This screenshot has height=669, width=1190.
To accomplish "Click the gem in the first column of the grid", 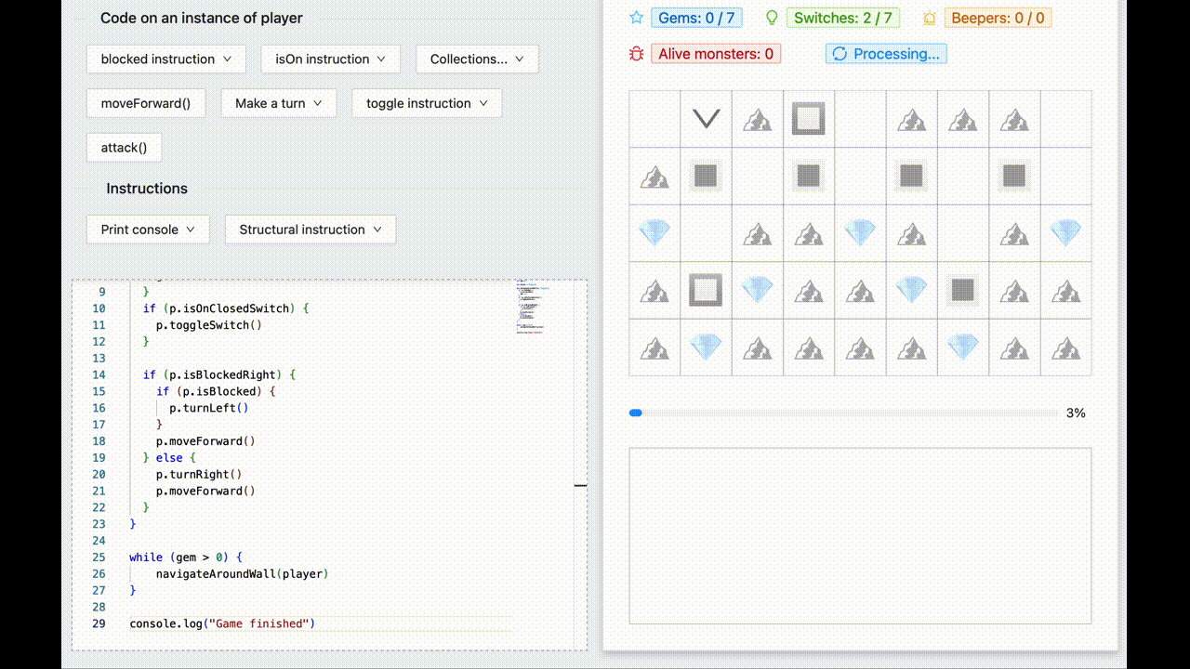I will pos(654,233).
